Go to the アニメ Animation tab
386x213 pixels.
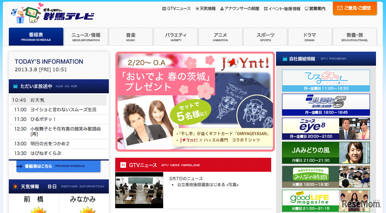pyautogui.click(x=220, y=37)
